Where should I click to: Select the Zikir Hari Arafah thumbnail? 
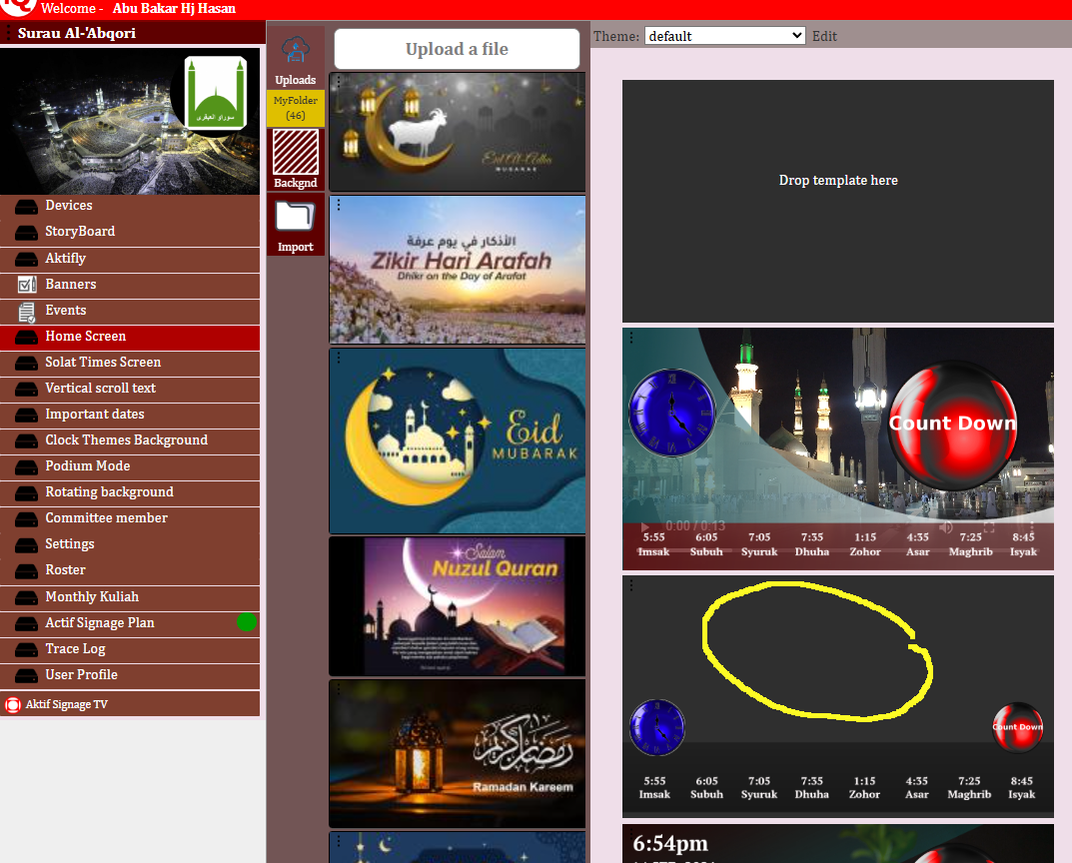[458, 270]
